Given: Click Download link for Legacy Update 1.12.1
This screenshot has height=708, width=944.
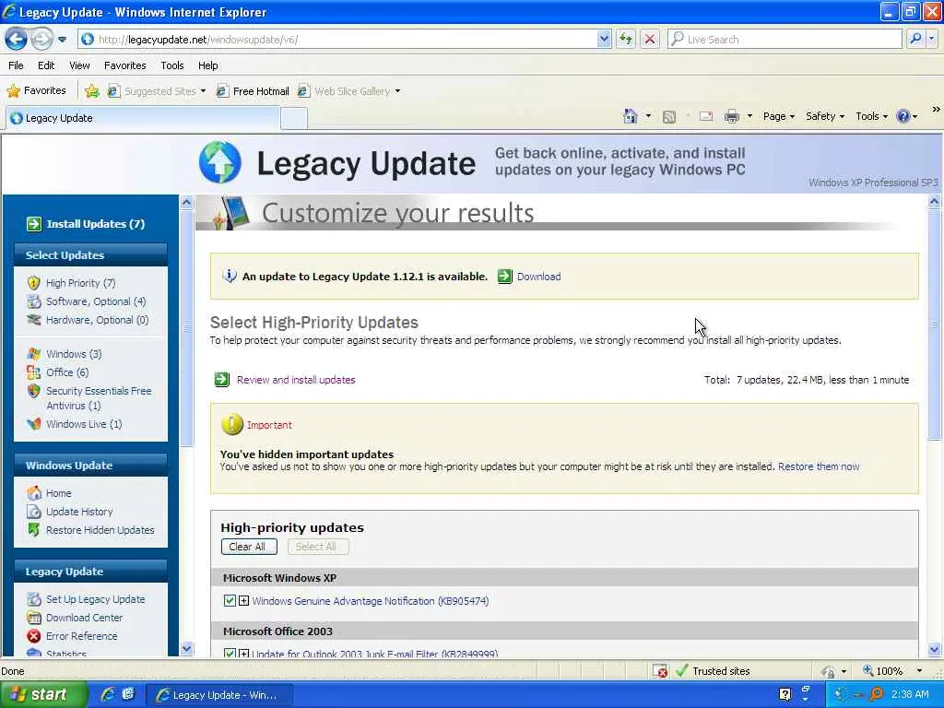Looking at the screenshot, I should [538, 277].
